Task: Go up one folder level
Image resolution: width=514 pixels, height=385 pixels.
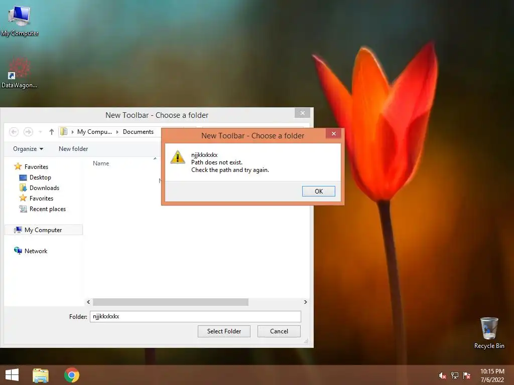Action: (52, 132)
